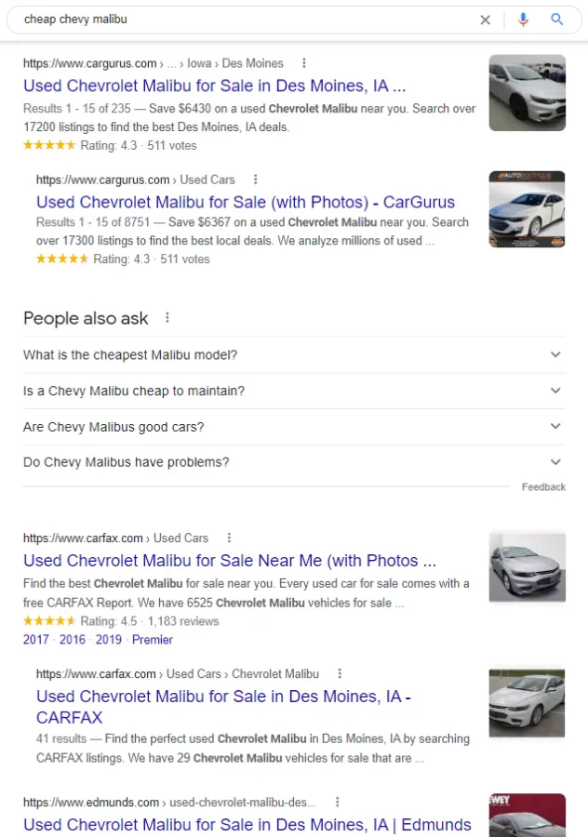Screen dimensions: 588x837
Task: Expand "Do Chevy Malibus have problems?" question
Action: tap(555, 462)
